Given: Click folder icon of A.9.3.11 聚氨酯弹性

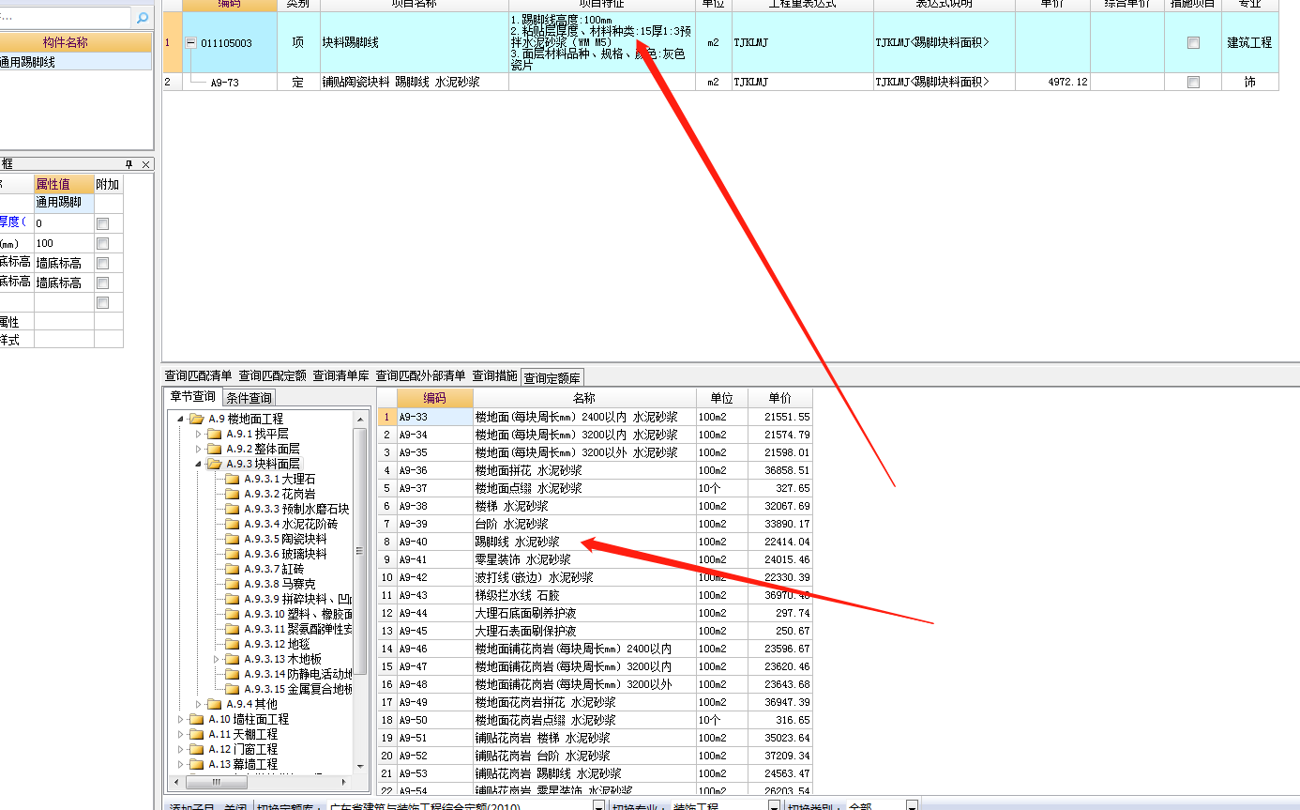Looking at the screenshot, I should [232, 629].
